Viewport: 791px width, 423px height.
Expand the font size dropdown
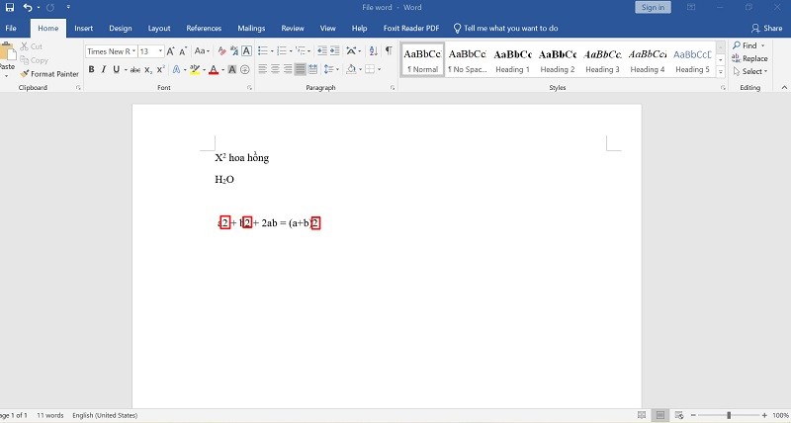[160, 51]
